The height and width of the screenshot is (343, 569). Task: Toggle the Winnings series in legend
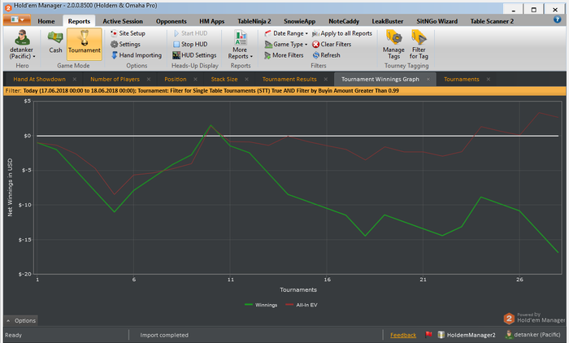coord(261,305)
